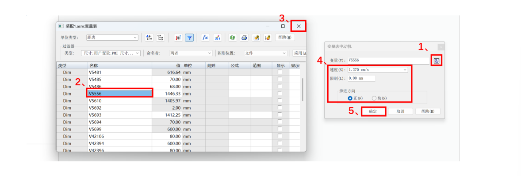This screenshot has height=176, width=521.
Task: Open the 命名者 dropdown showing 两者
Action: 190,53
